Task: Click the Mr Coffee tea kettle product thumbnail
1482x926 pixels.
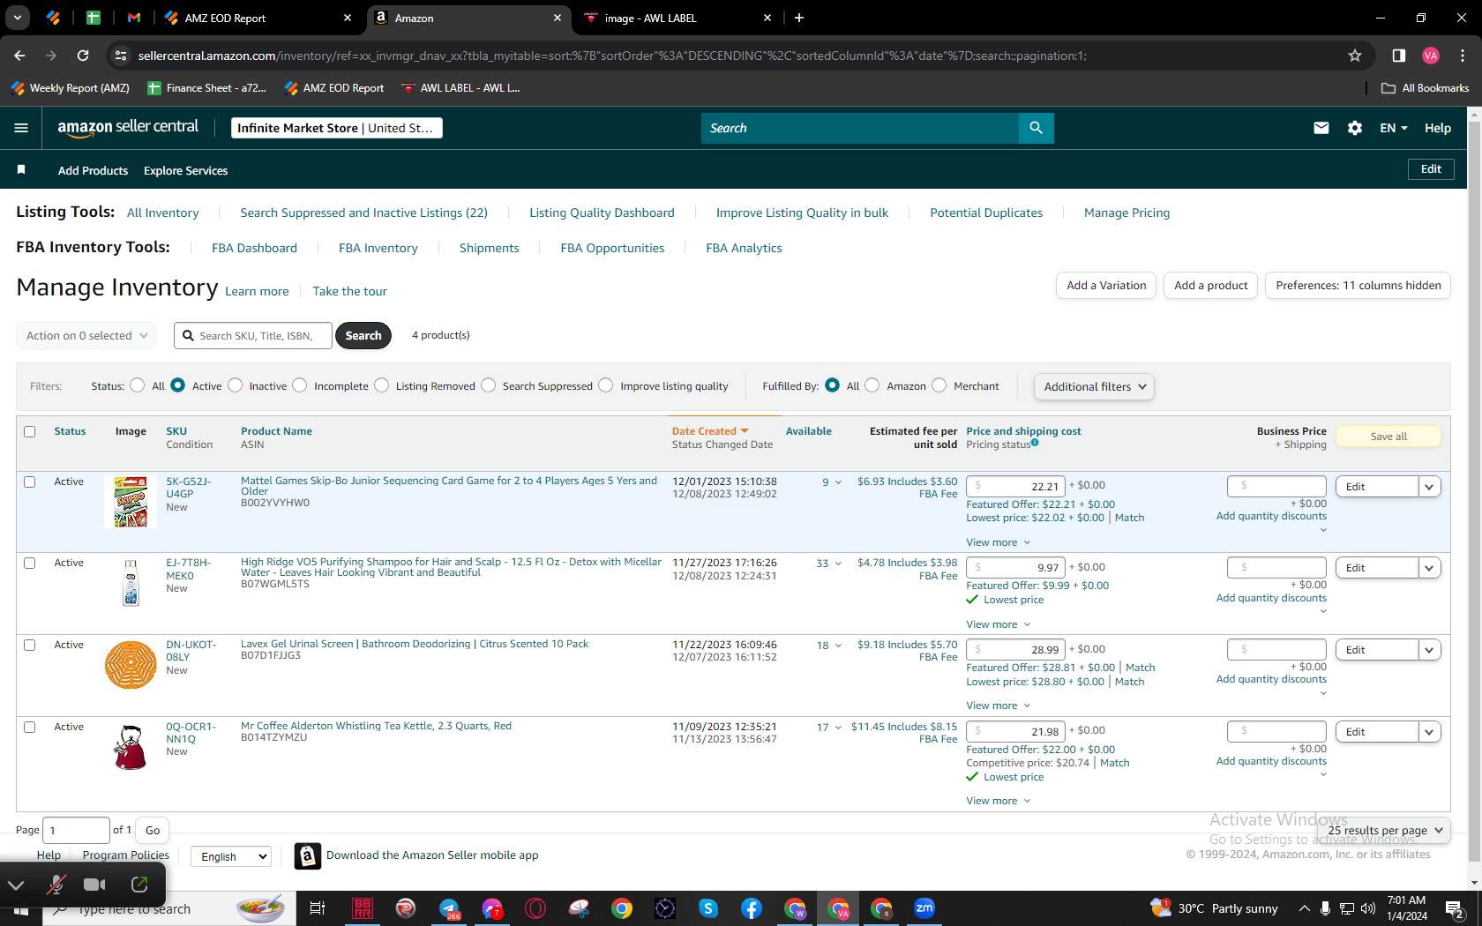Action: coord(131,747)
